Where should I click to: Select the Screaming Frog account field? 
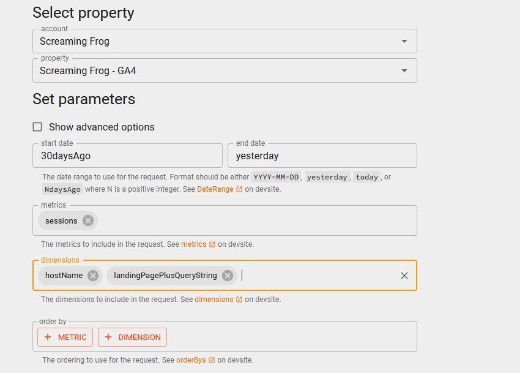[x=208, y=42]
